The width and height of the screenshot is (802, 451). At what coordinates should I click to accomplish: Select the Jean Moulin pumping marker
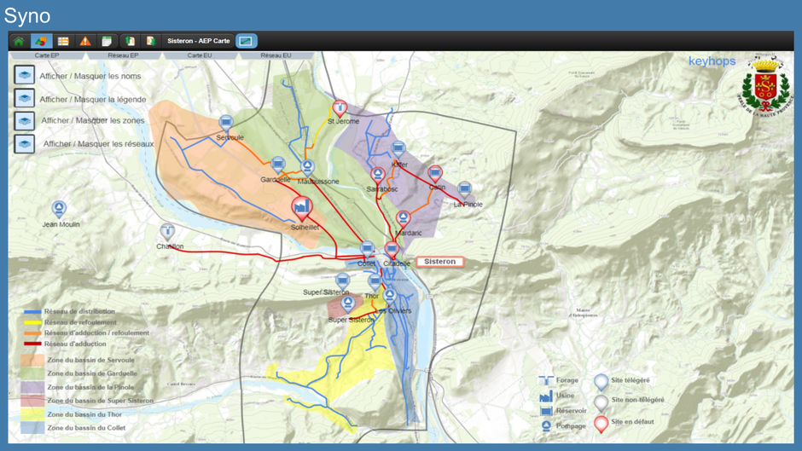click(60, 209)
